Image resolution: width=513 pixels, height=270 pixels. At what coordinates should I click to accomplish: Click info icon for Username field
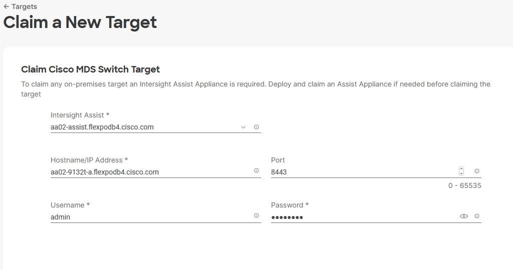coord(256,215)
